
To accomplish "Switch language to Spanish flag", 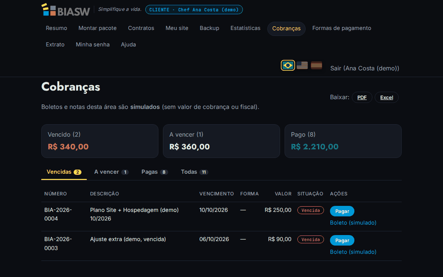I will click(316, 65).
